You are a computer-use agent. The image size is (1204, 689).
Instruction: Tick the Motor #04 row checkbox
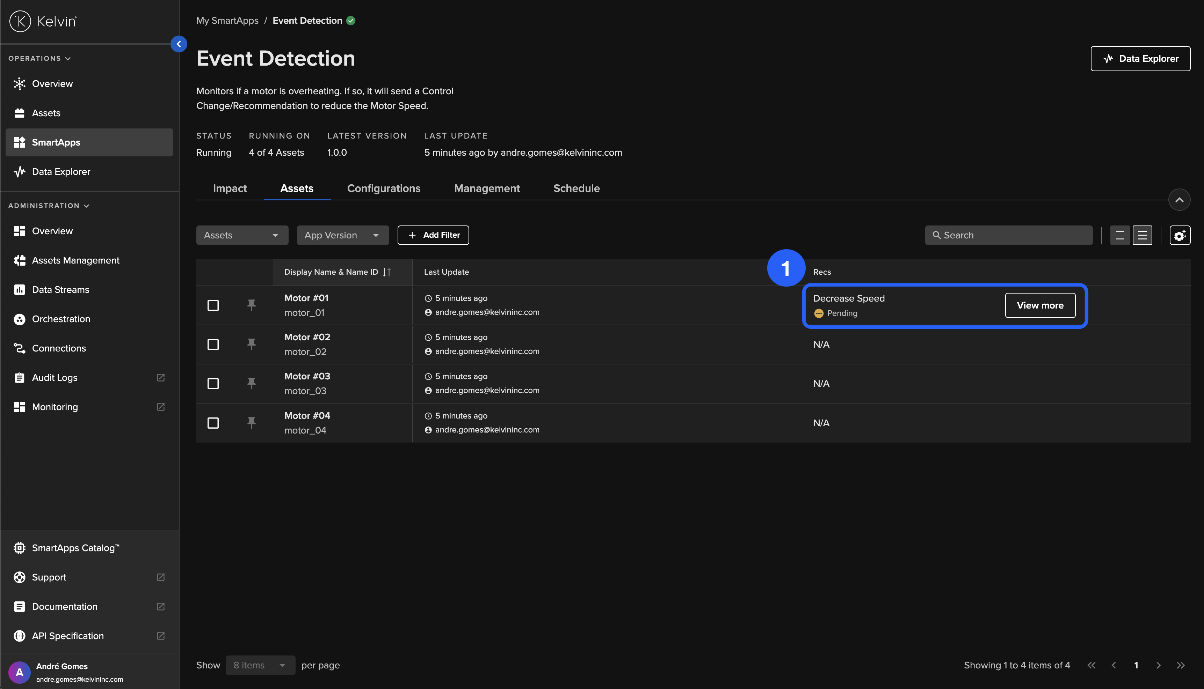point(213,423)
